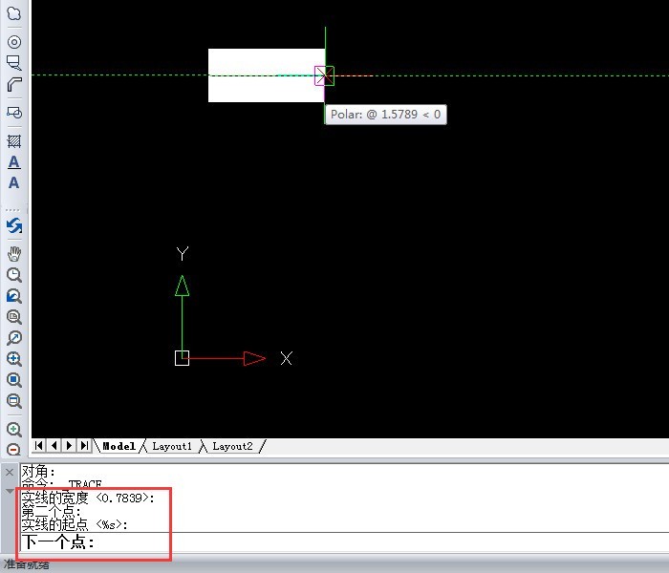Click the blue Redraw arrows icon
Screen dimensions: 669x573
pyautogui.click(x=13, y=226)
